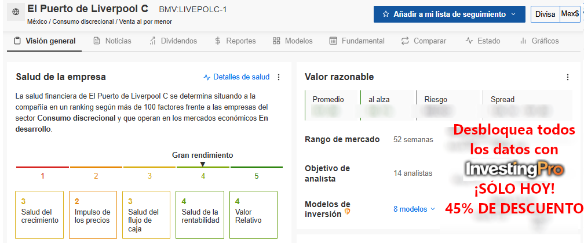Open Detalles de salud link
Image resolution: width=584 pixels, height=250 pixels.
(236, 77)
